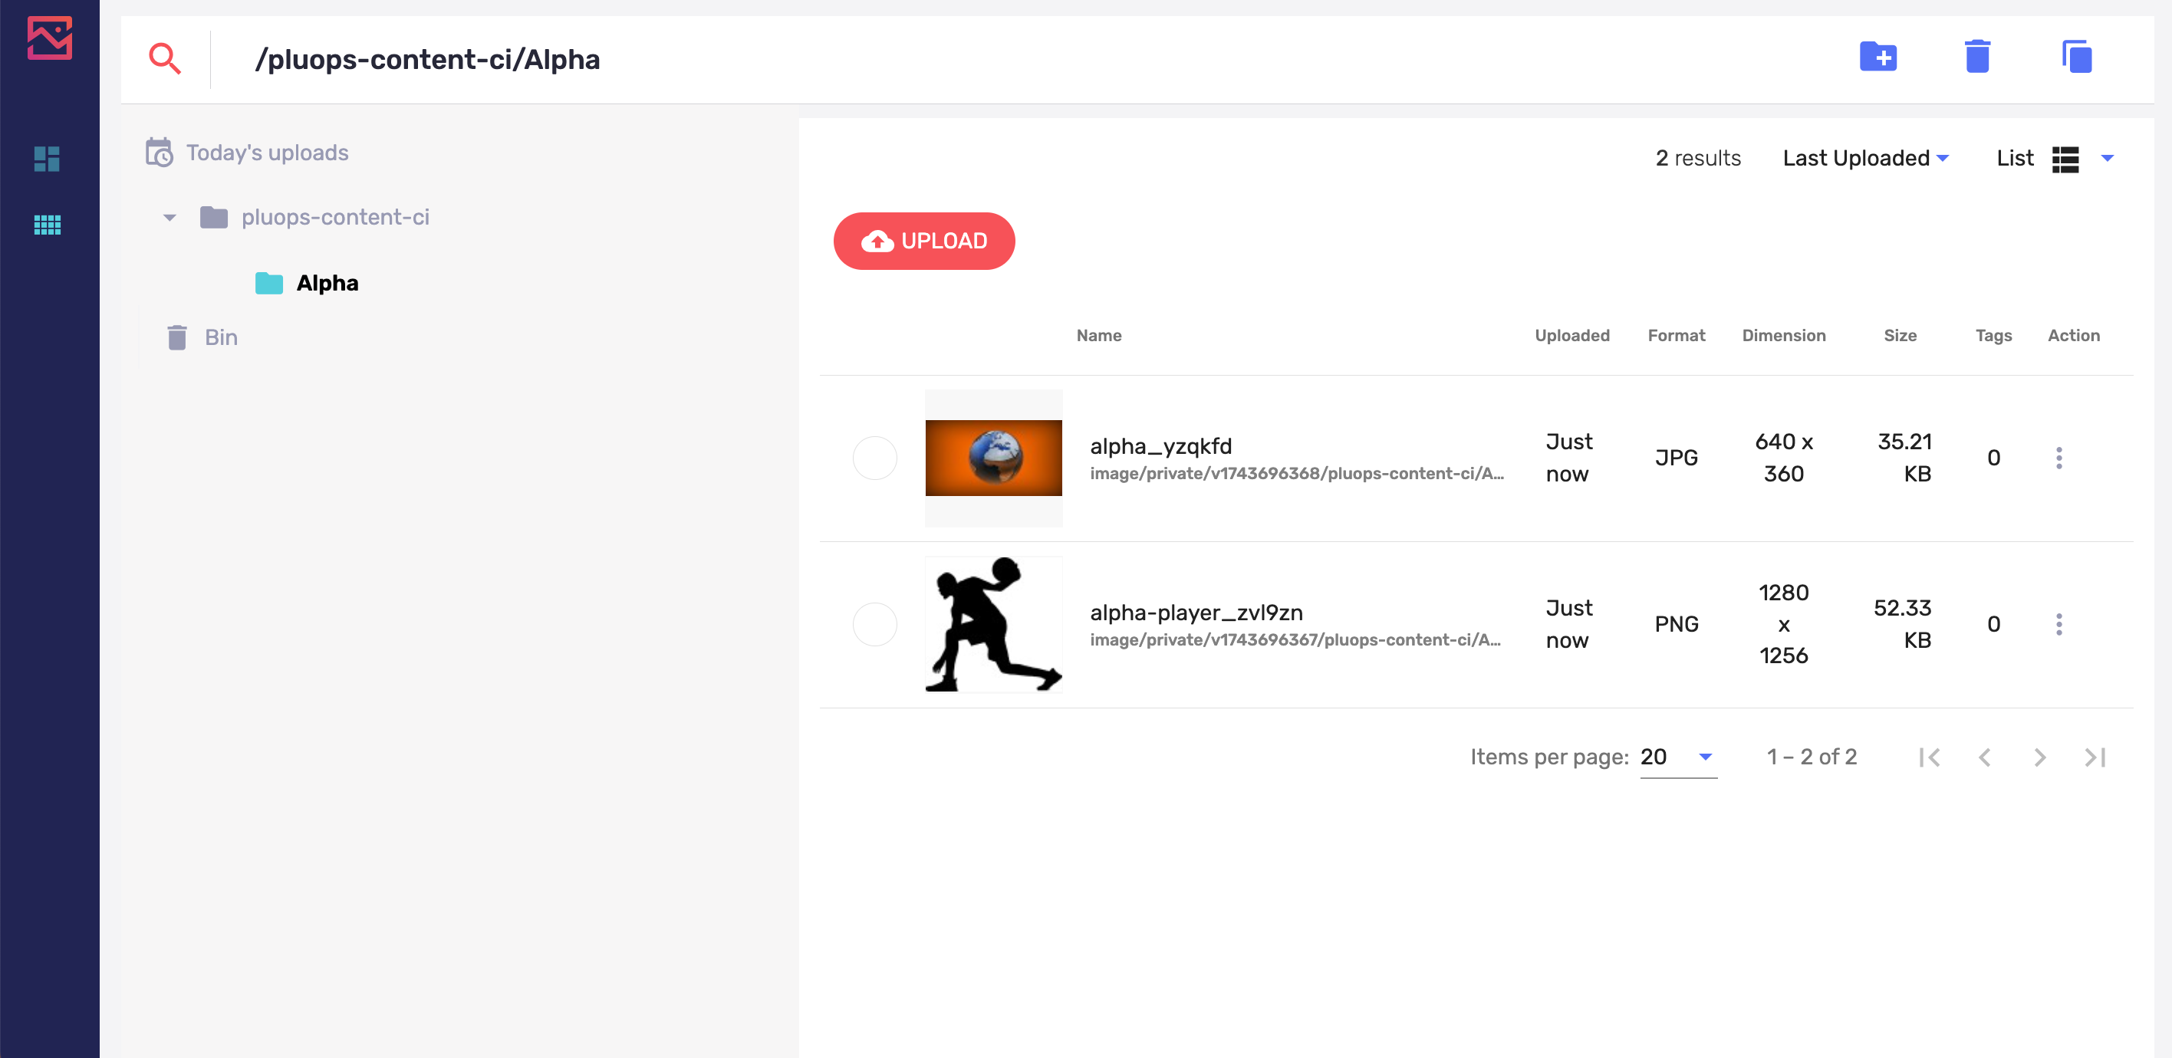This screenshot has height=1058, width=2172.
Task: Click the Uploaded column header
Action: [x=1571, y=336]
